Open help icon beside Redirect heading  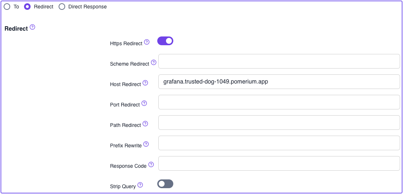tap(32, 27)
